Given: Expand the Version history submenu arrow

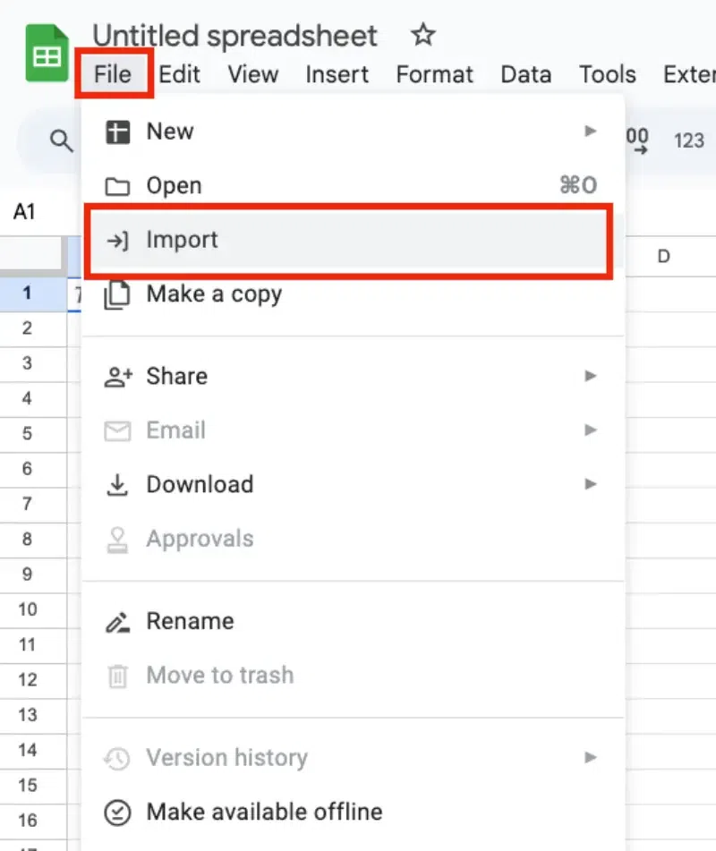Looking at the screenshot, I should coord(590,757).
